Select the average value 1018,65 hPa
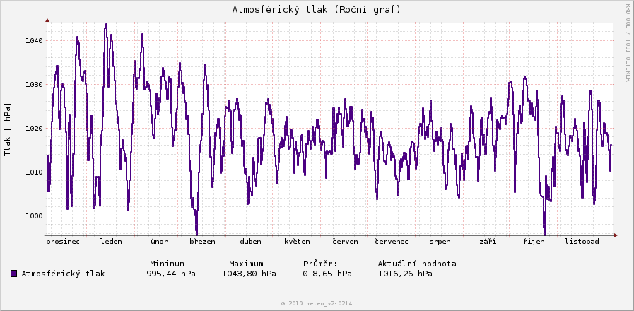This screenshot has width=634, height=311. pyautogui.click(x=324, y=274)
